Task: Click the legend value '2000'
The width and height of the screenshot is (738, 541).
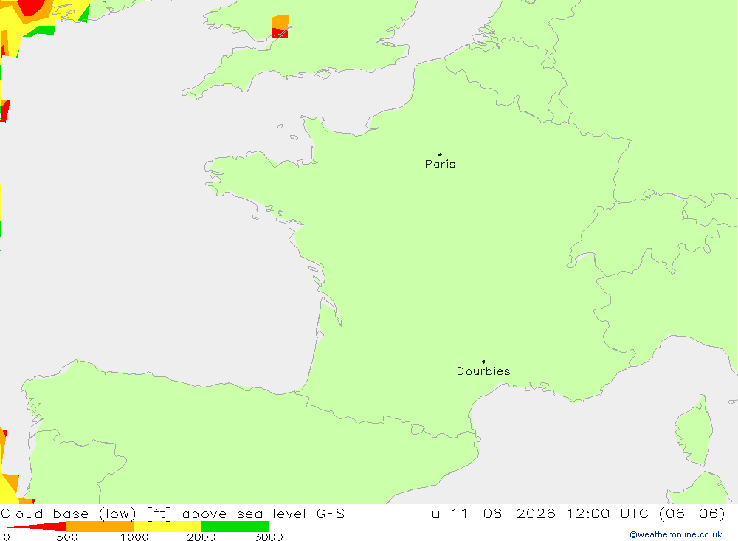Action: click(x=201, y=537)
